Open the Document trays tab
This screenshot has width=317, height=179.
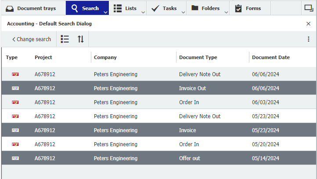click(x=33, y=8)
